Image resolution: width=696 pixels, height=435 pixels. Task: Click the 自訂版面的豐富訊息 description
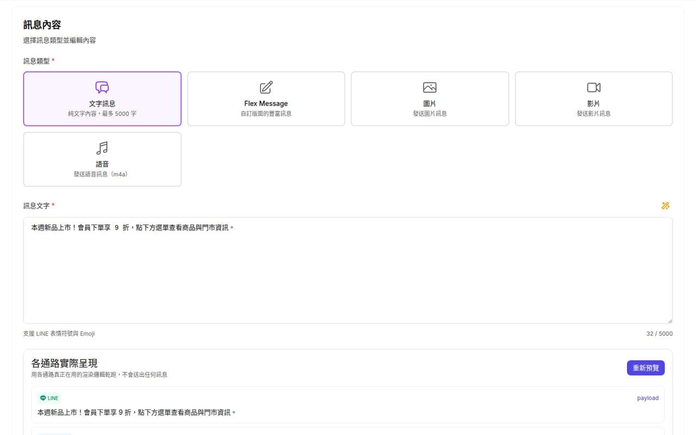[266, 114]
